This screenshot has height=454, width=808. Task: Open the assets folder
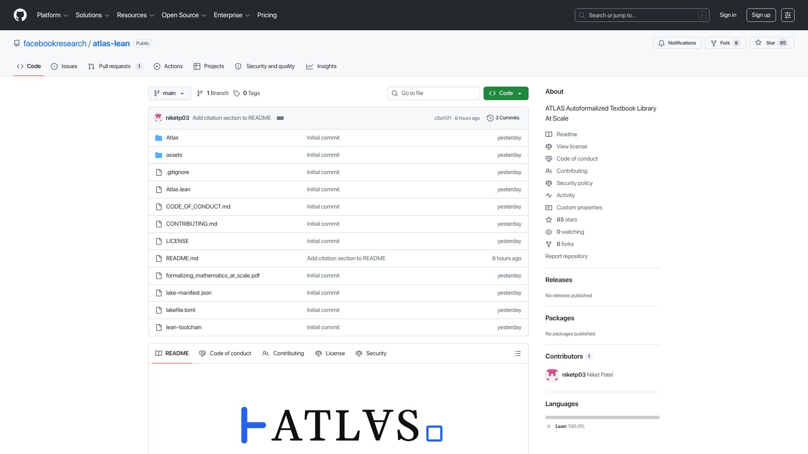click(x=174, y=155)
